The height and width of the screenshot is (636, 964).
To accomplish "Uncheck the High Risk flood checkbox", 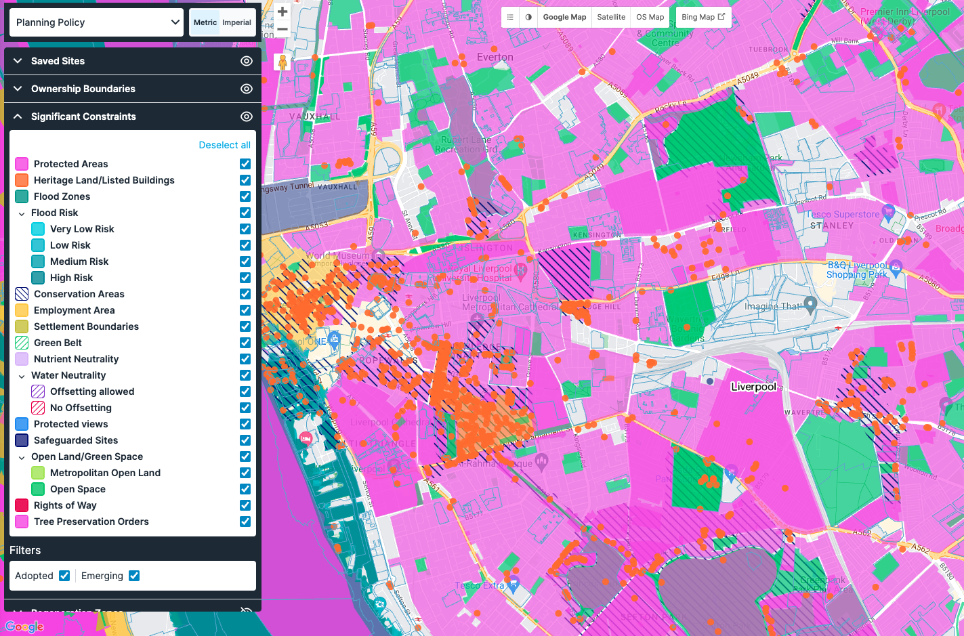I will [245, 278].
